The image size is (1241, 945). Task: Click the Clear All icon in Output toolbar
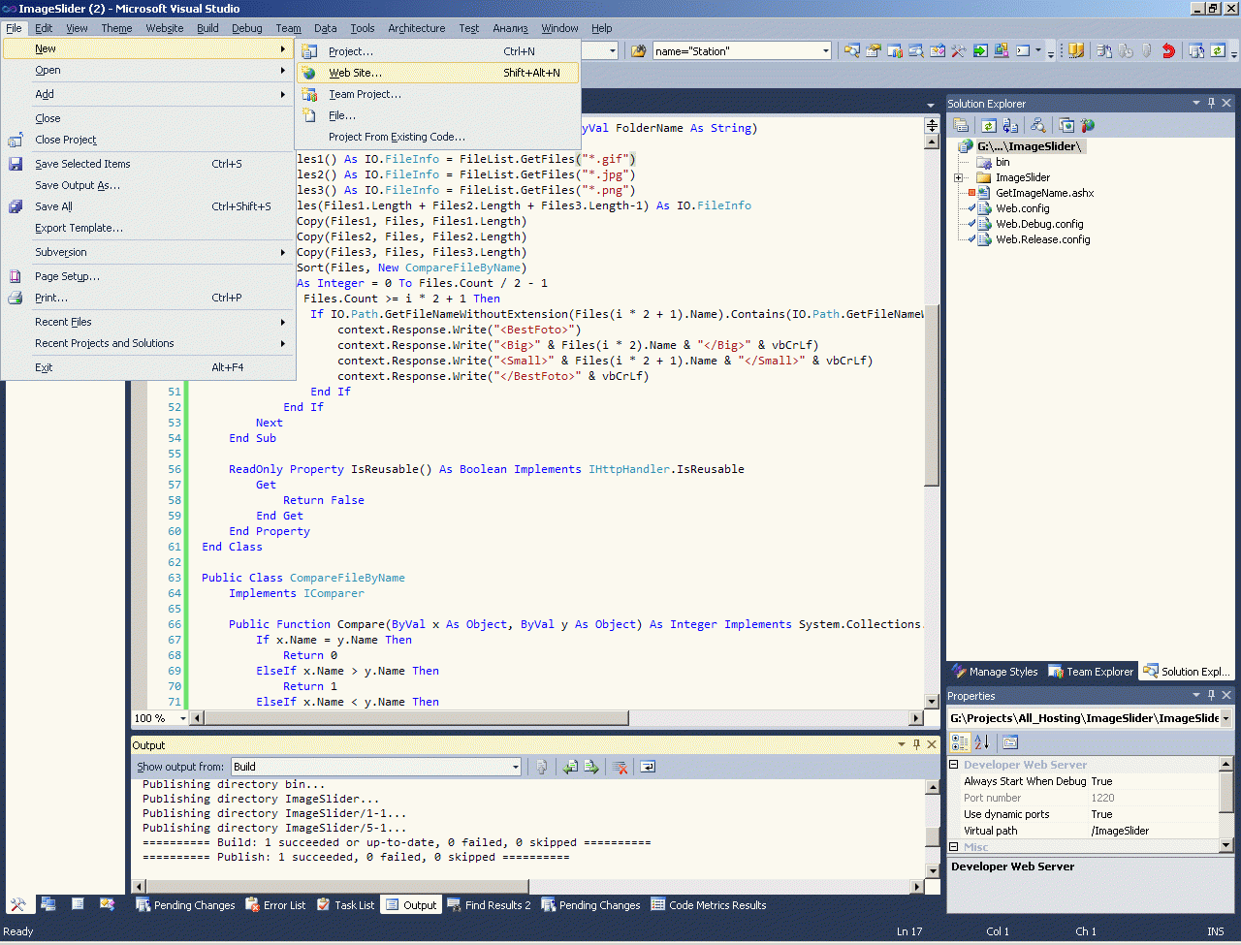click(x=620, y=767)
